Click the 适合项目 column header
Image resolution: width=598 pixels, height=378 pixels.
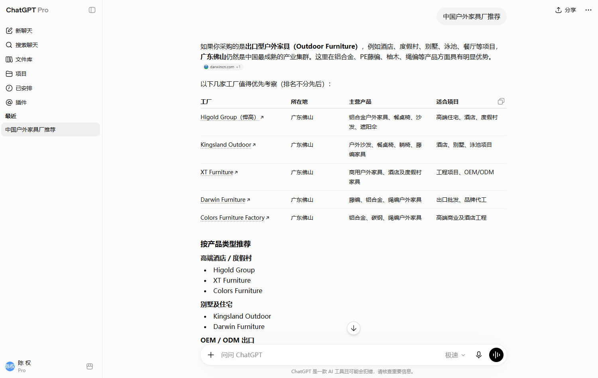(448, 102)
